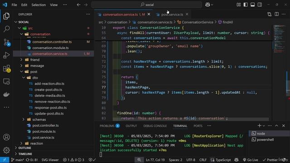Click the social command center search box
The image size is (290, 163).
pos(147,5)
